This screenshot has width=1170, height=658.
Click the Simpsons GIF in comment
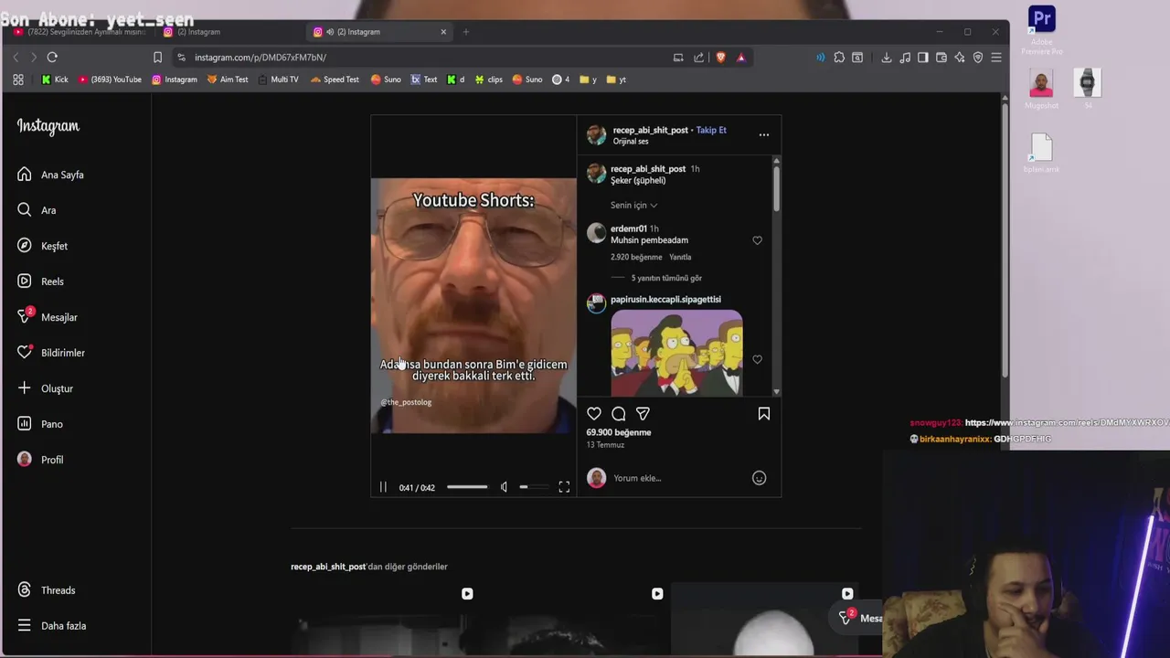pos(676,353)
